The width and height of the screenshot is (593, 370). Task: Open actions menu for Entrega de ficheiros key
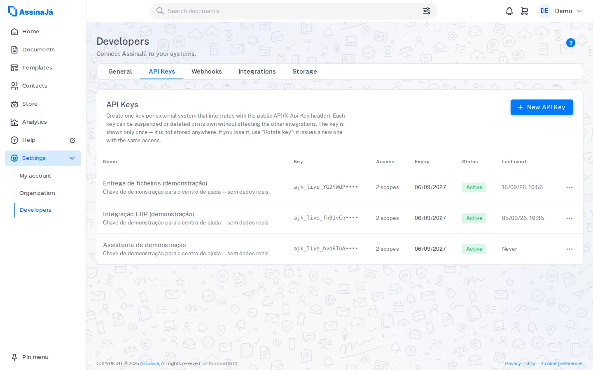(x=570, y=187)
